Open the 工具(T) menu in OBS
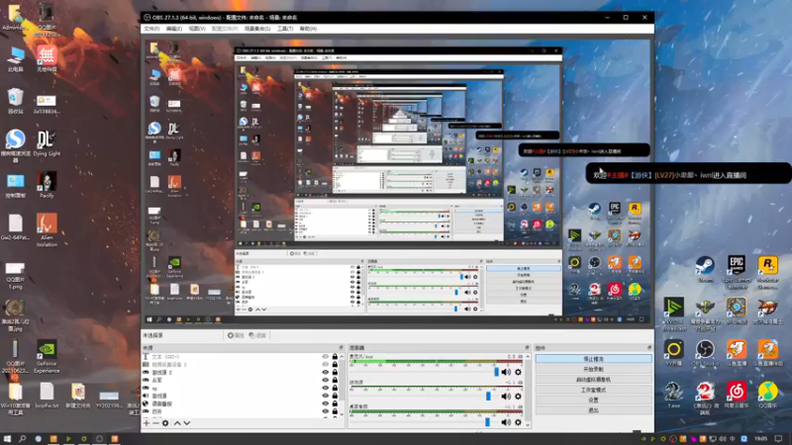 click(285, 29)
